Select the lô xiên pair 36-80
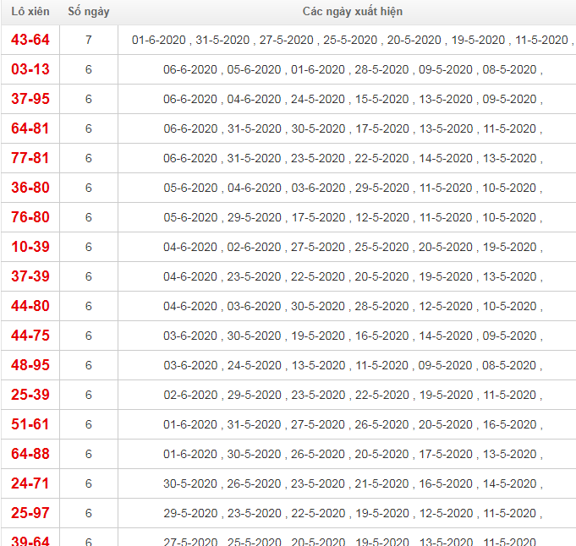The width and height of the screenshot is (576, 546). coord(30,188)
